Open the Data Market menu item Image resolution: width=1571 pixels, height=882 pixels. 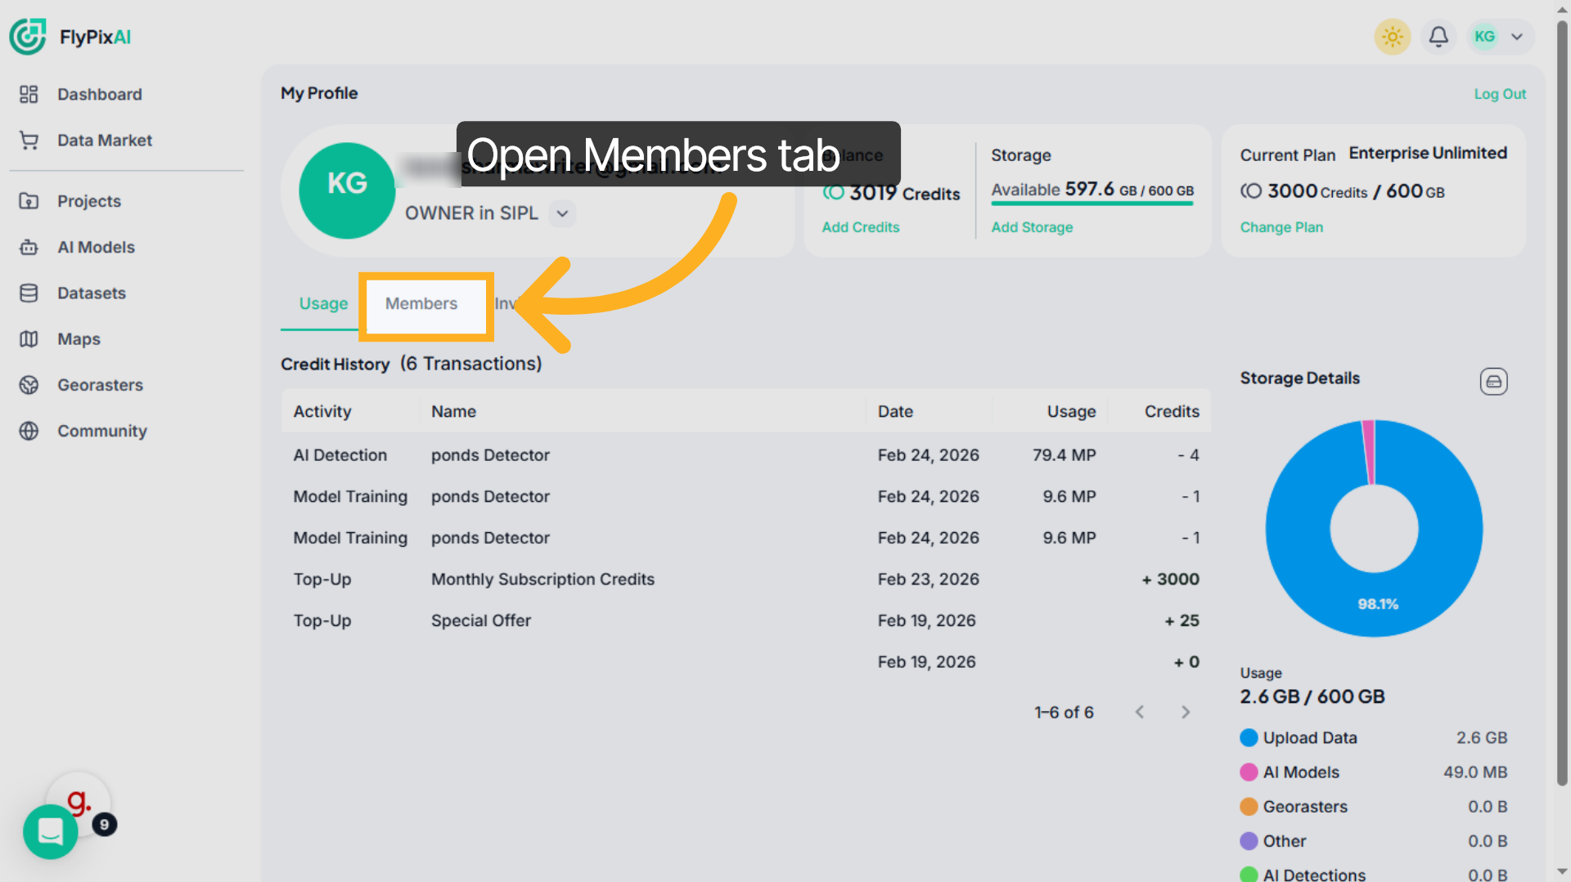(x=104, y=141)
